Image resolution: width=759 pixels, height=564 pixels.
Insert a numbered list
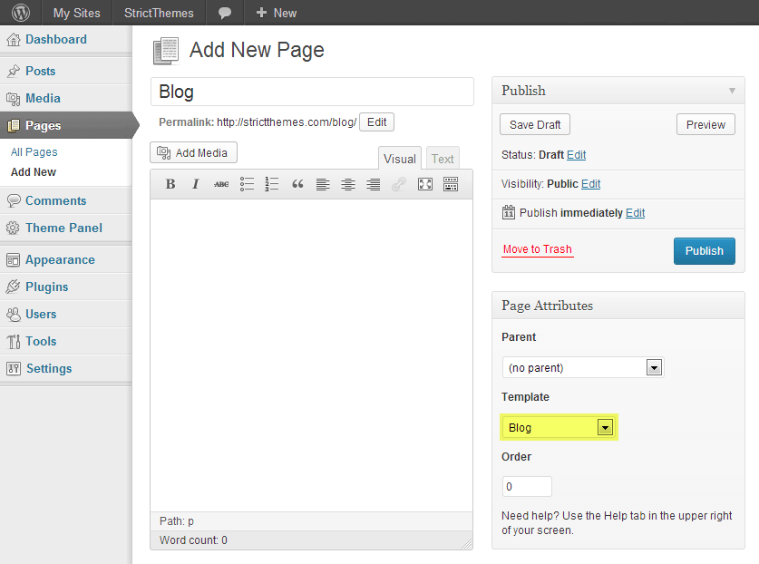272,184
